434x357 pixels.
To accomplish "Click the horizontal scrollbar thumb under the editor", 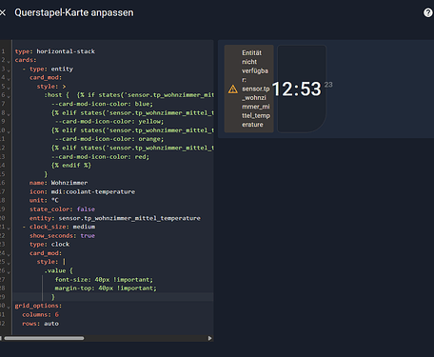I will coord(44,338).
